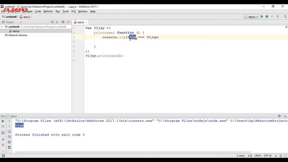
Task: Change CRLF line separator in status bar
Action: [x=258, y=156]
